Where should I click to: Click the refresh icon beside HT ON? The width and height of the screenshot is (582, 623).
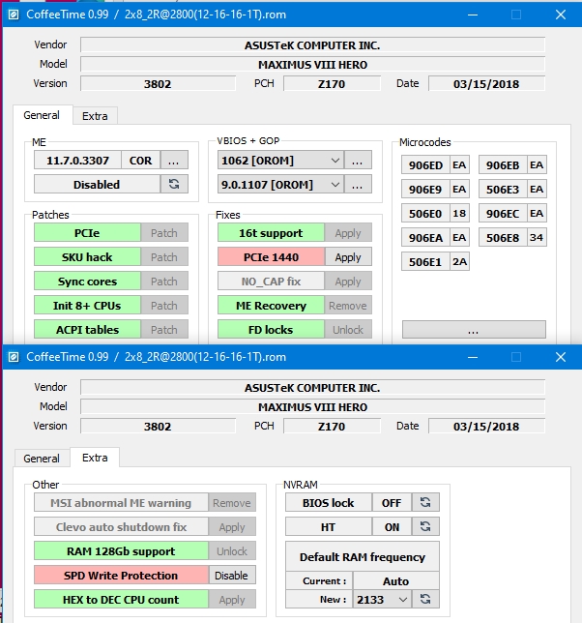pos(425,527)
